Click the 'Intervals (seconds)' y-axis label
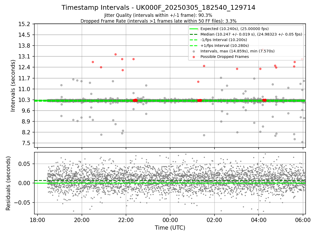The image size is (317, 237). coord(13,86)
